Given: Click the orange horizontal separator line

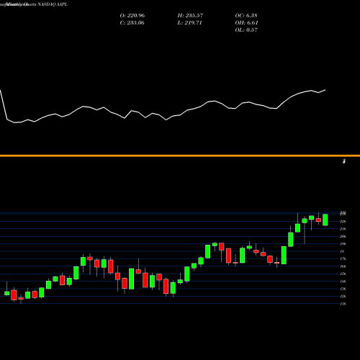Looking at the screenshot, I should coord(180,156).
